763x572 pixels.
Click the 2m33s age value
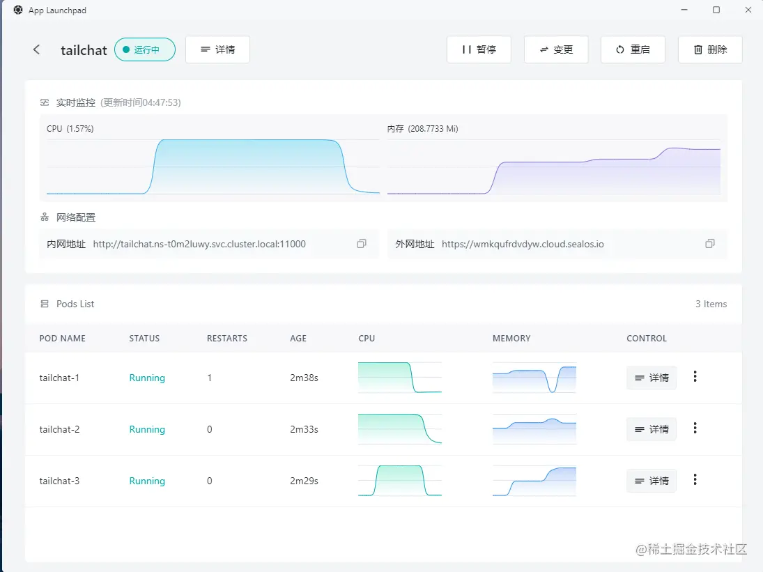[304, 429]
